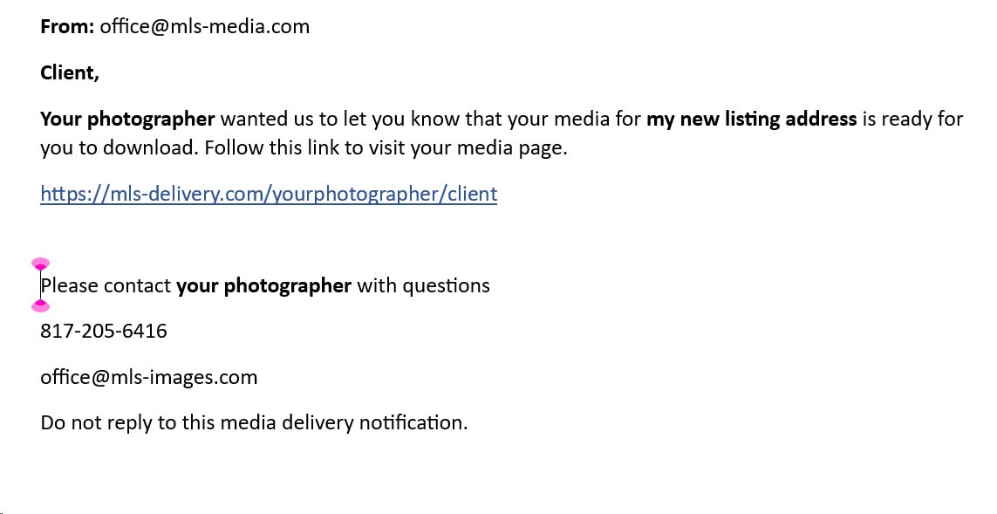
Task: Click the words "is ready for"
Action: pos(912,119)
